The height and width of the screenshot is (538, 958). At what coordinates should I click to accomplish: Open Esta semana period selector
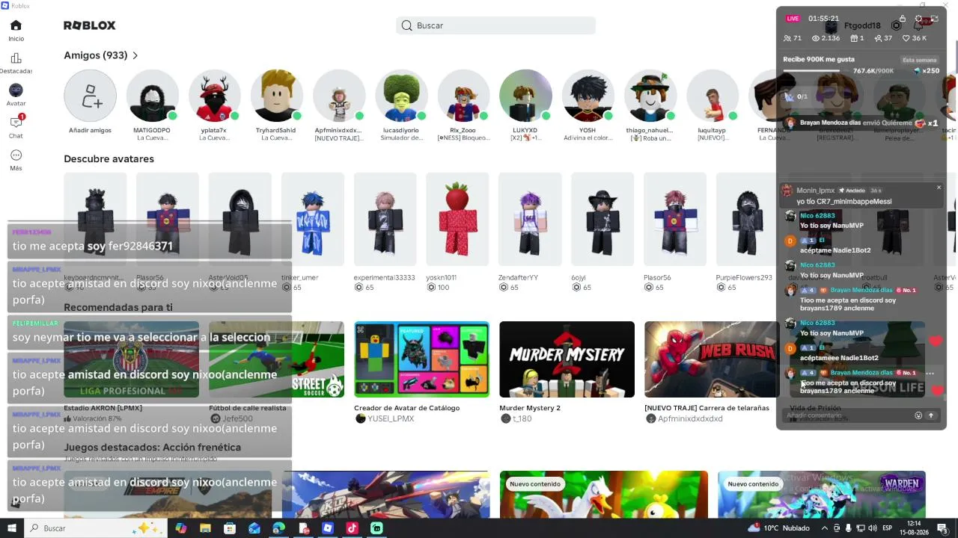tap(920, 60)
